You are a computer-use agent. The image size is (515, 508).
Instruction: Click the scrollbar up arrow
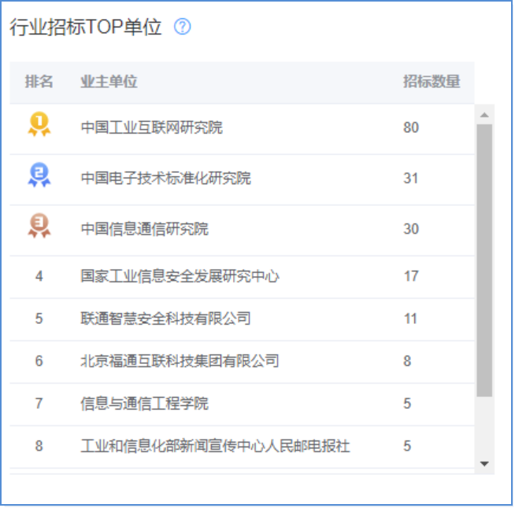tap(484, 115)
